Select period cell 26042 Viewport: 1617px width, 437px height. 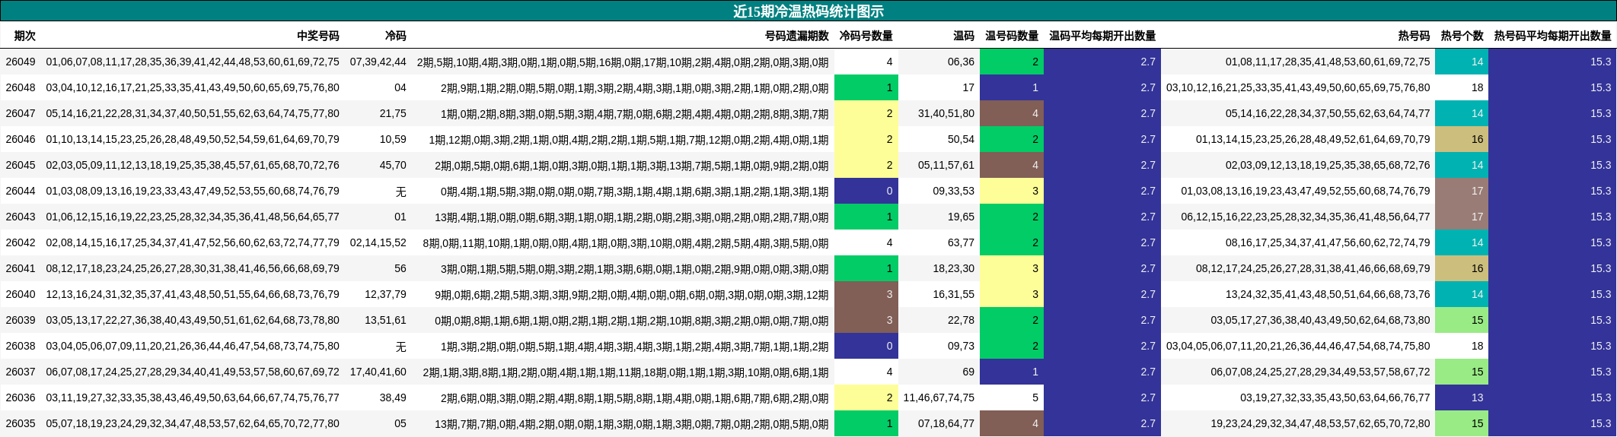coord(21,242)
